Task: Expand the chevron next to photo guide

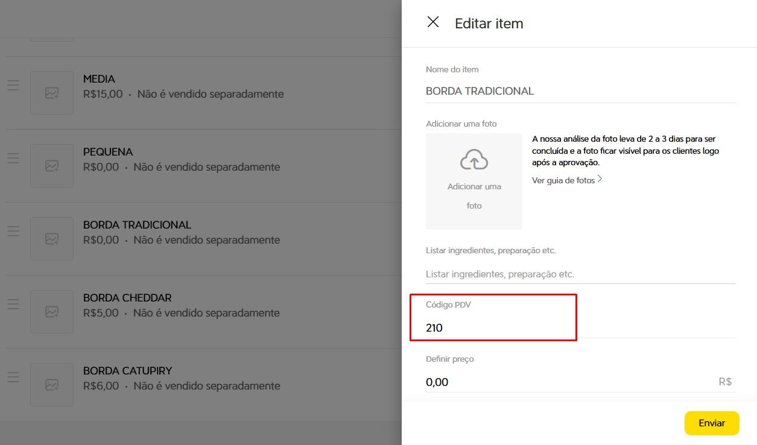Action: click(600, 180)
